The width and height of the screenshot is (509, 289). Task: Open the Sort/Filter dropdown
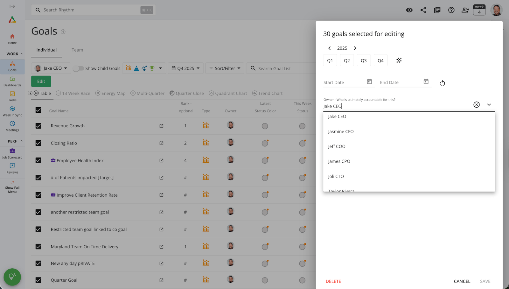[x=225, y=68]
